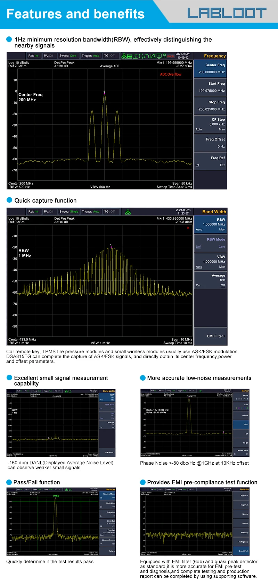Open the Trigger: Auto selector in first screen
278x585 pixels.
click(x=91, y=56)
